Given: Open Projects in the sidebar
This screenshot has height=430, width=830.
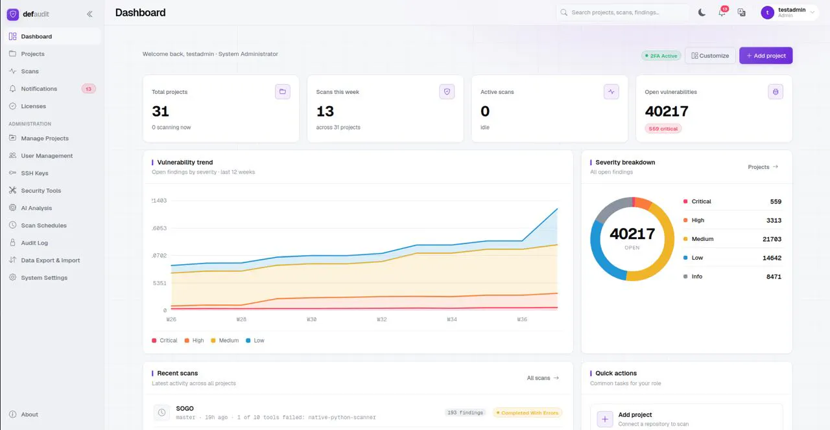Looking at the screenshot, I should [x=53, y=54].
